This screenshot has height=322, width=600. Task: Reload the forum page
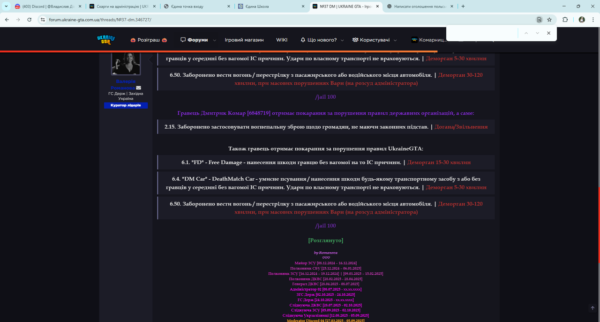30,20
